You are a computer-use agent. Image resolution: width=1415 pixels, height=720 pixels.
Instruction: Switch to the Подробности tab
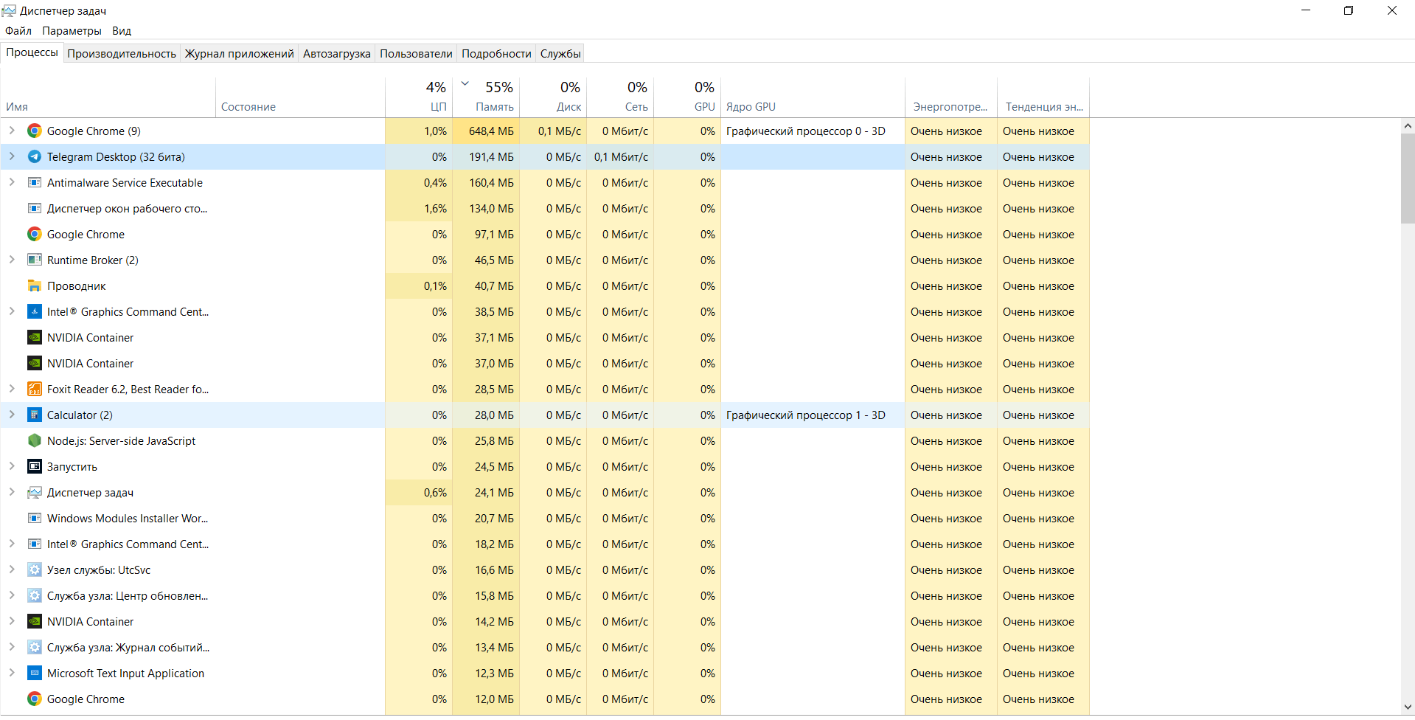pos(496,54)
